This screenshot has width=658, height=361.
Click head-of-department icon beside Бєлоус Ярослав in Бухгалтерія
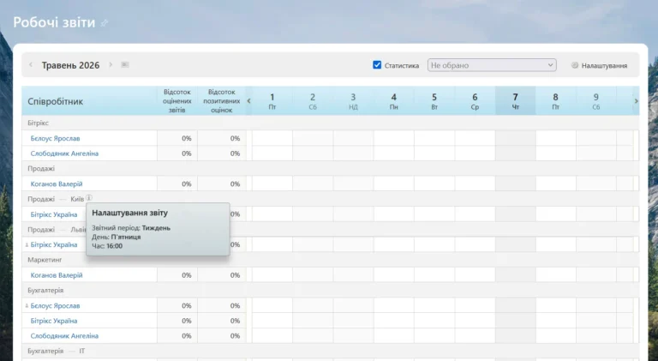tap(27, 305)
